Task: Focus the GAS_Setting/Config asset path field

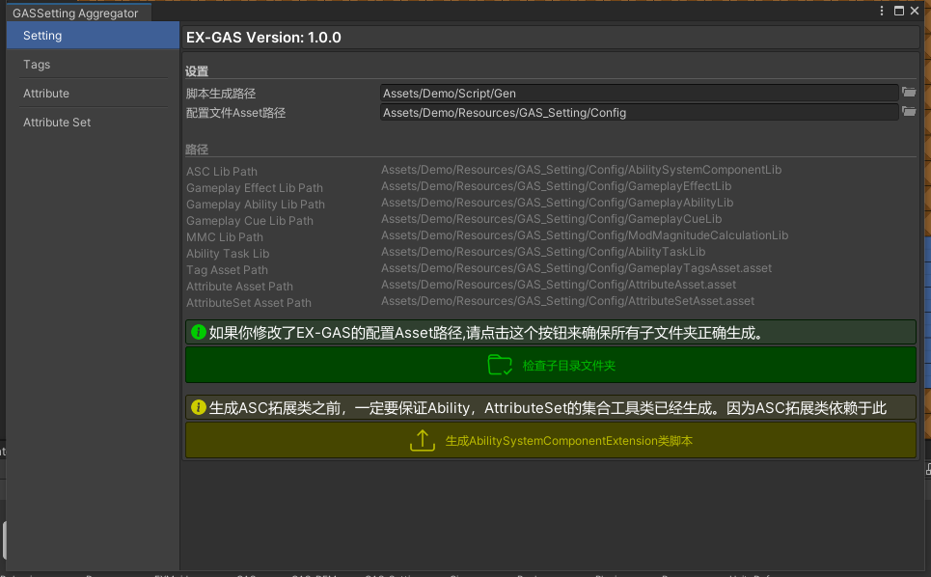Action: (638, 112)
